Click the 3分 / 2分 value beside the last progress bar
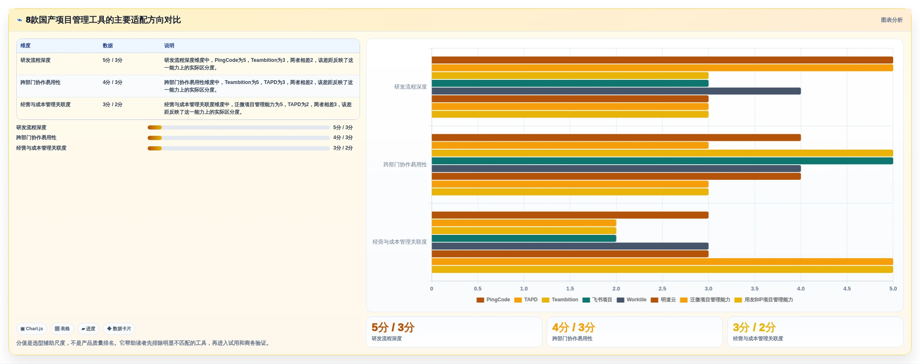 (343, 148)
